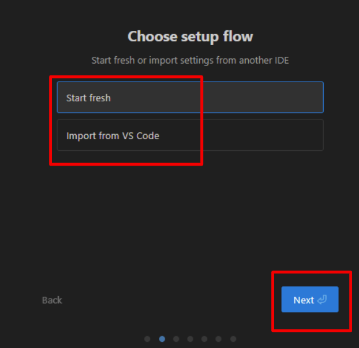Image resolution: width=359 pixels, height=348 pixels.
Task: Pick the VS Code settings import row
Action: coord(190,135)
